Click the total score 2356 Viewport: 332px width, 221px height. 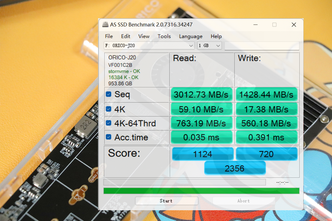pos(235,168)
